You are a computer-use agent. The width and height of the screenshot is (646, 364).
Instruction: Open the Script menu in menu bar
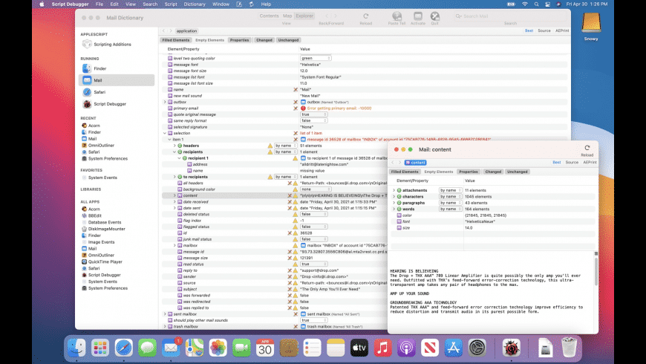point(171,4)
